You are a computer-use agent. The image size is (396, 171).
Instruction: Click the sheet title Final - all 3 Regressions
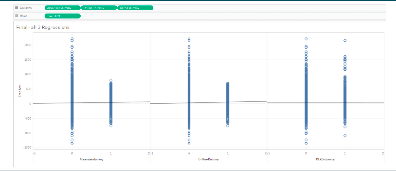click(43, 27)
